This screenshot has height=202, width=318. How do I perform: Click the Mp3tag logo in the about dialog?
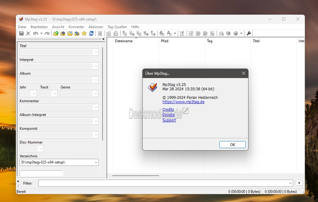point(152,87)
